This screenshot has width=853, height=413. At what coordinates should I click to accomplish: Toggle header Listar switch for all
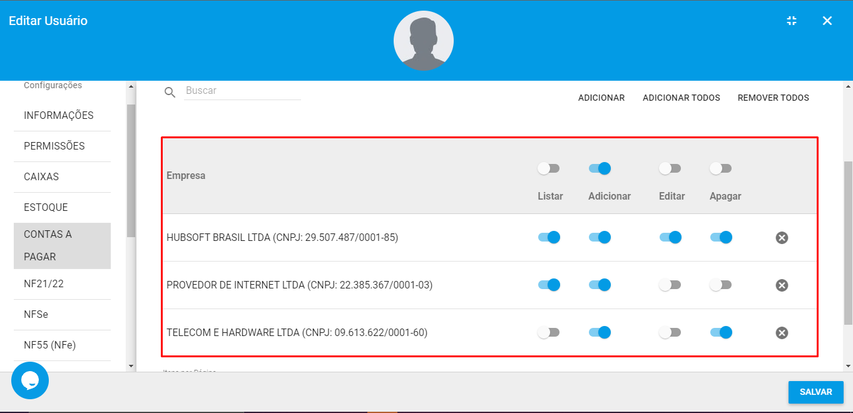[549, 168]
